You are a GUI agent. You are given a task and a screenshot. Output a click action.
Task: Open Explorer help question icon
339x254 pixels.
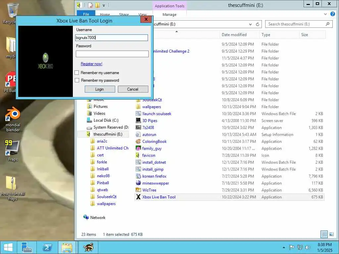pos(332,14)
